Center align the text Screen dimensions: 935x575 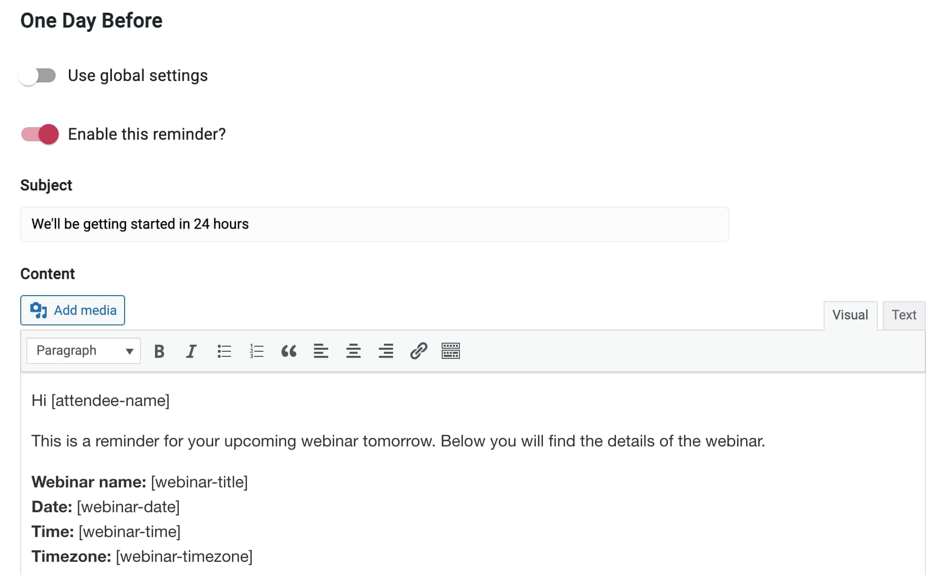coord(354,351)
